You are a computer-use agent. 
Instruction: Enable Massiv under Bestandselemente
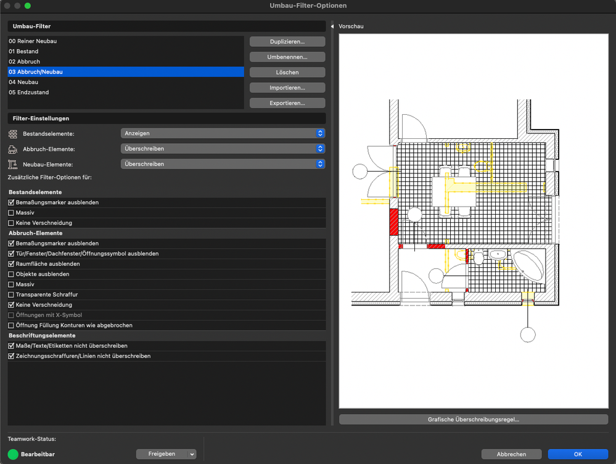11,213
